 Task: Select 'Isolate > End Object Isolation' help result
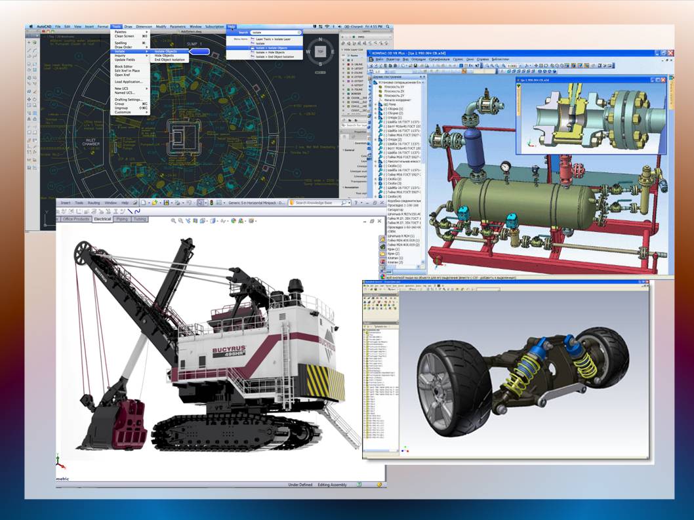(x=276, y=56)
